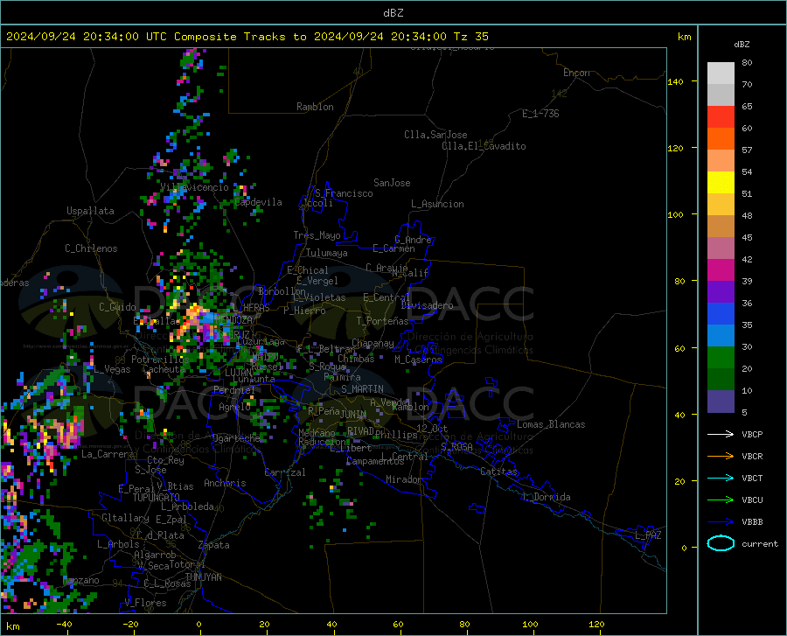Click the white VBCP arrow legend icon
Image resolution: width=787 pixels, height=636 pixels.
(x=721, y=434)
